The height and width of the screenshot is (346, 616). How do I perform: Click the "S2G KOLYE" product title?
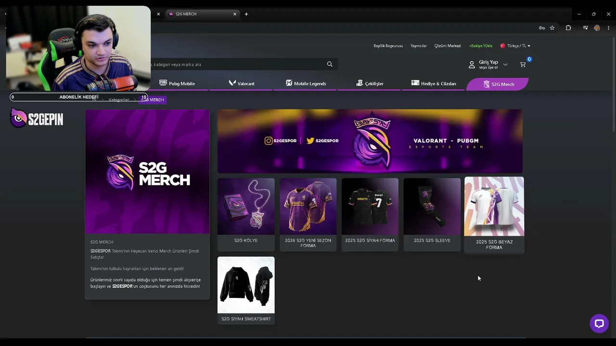coord(246,240)
